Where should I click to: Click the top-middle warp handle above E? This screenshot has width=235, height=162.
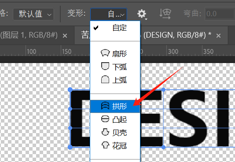pyautogui.click(x=164, y=90)
